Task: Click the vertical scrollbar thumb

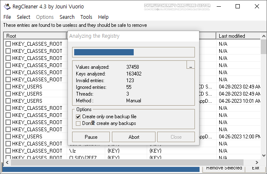Action: tap(264, 47)
